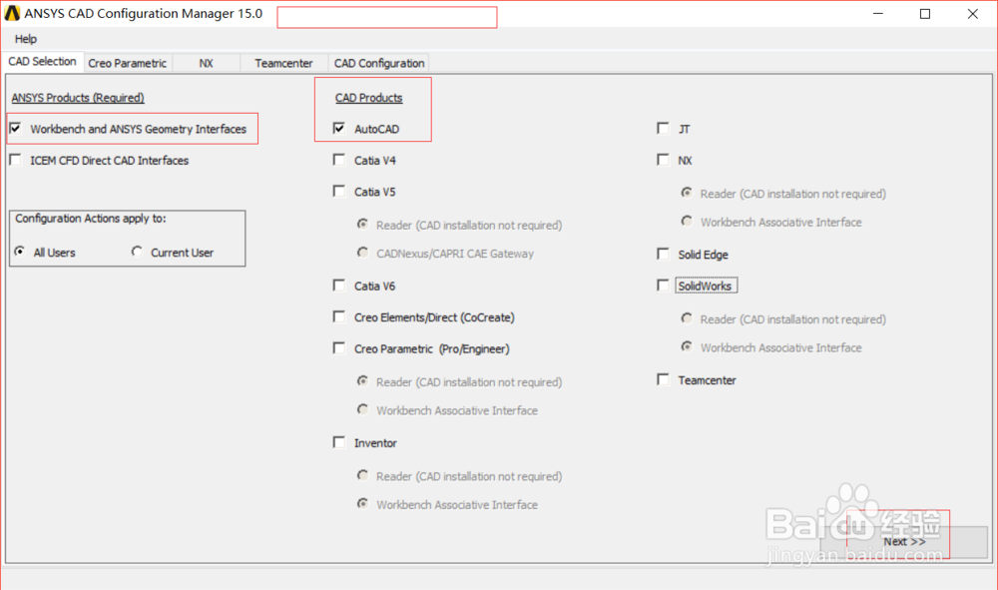Open the CAD Configuration tab
This screenshot has height=590, width=998.
(378, 63)
